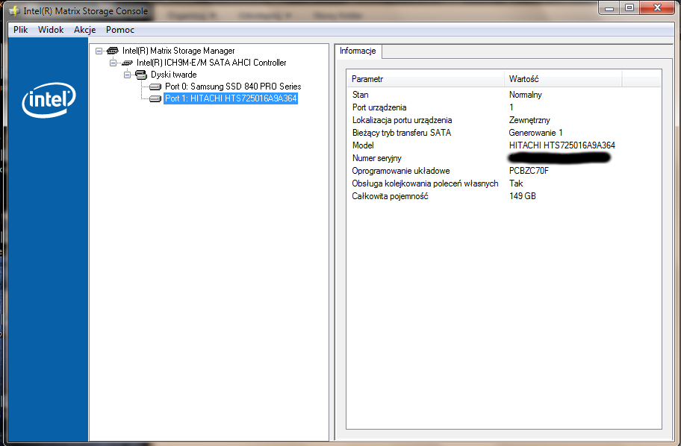Click the title bar application icon
Screen dimensions: 681x446
pos(14,11)
